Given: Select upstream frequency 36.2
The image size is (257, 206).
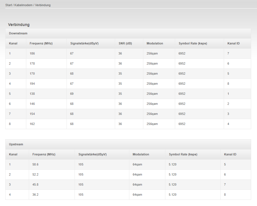Looking at the screenshot, I should [x=35, y=195].
